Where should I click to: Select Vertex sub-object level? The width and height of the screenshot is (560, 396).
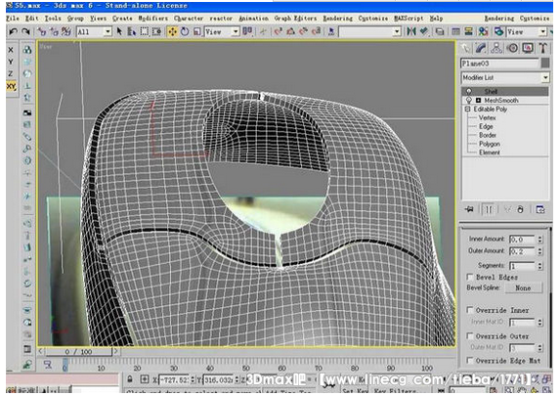click(x=487, y=117)
